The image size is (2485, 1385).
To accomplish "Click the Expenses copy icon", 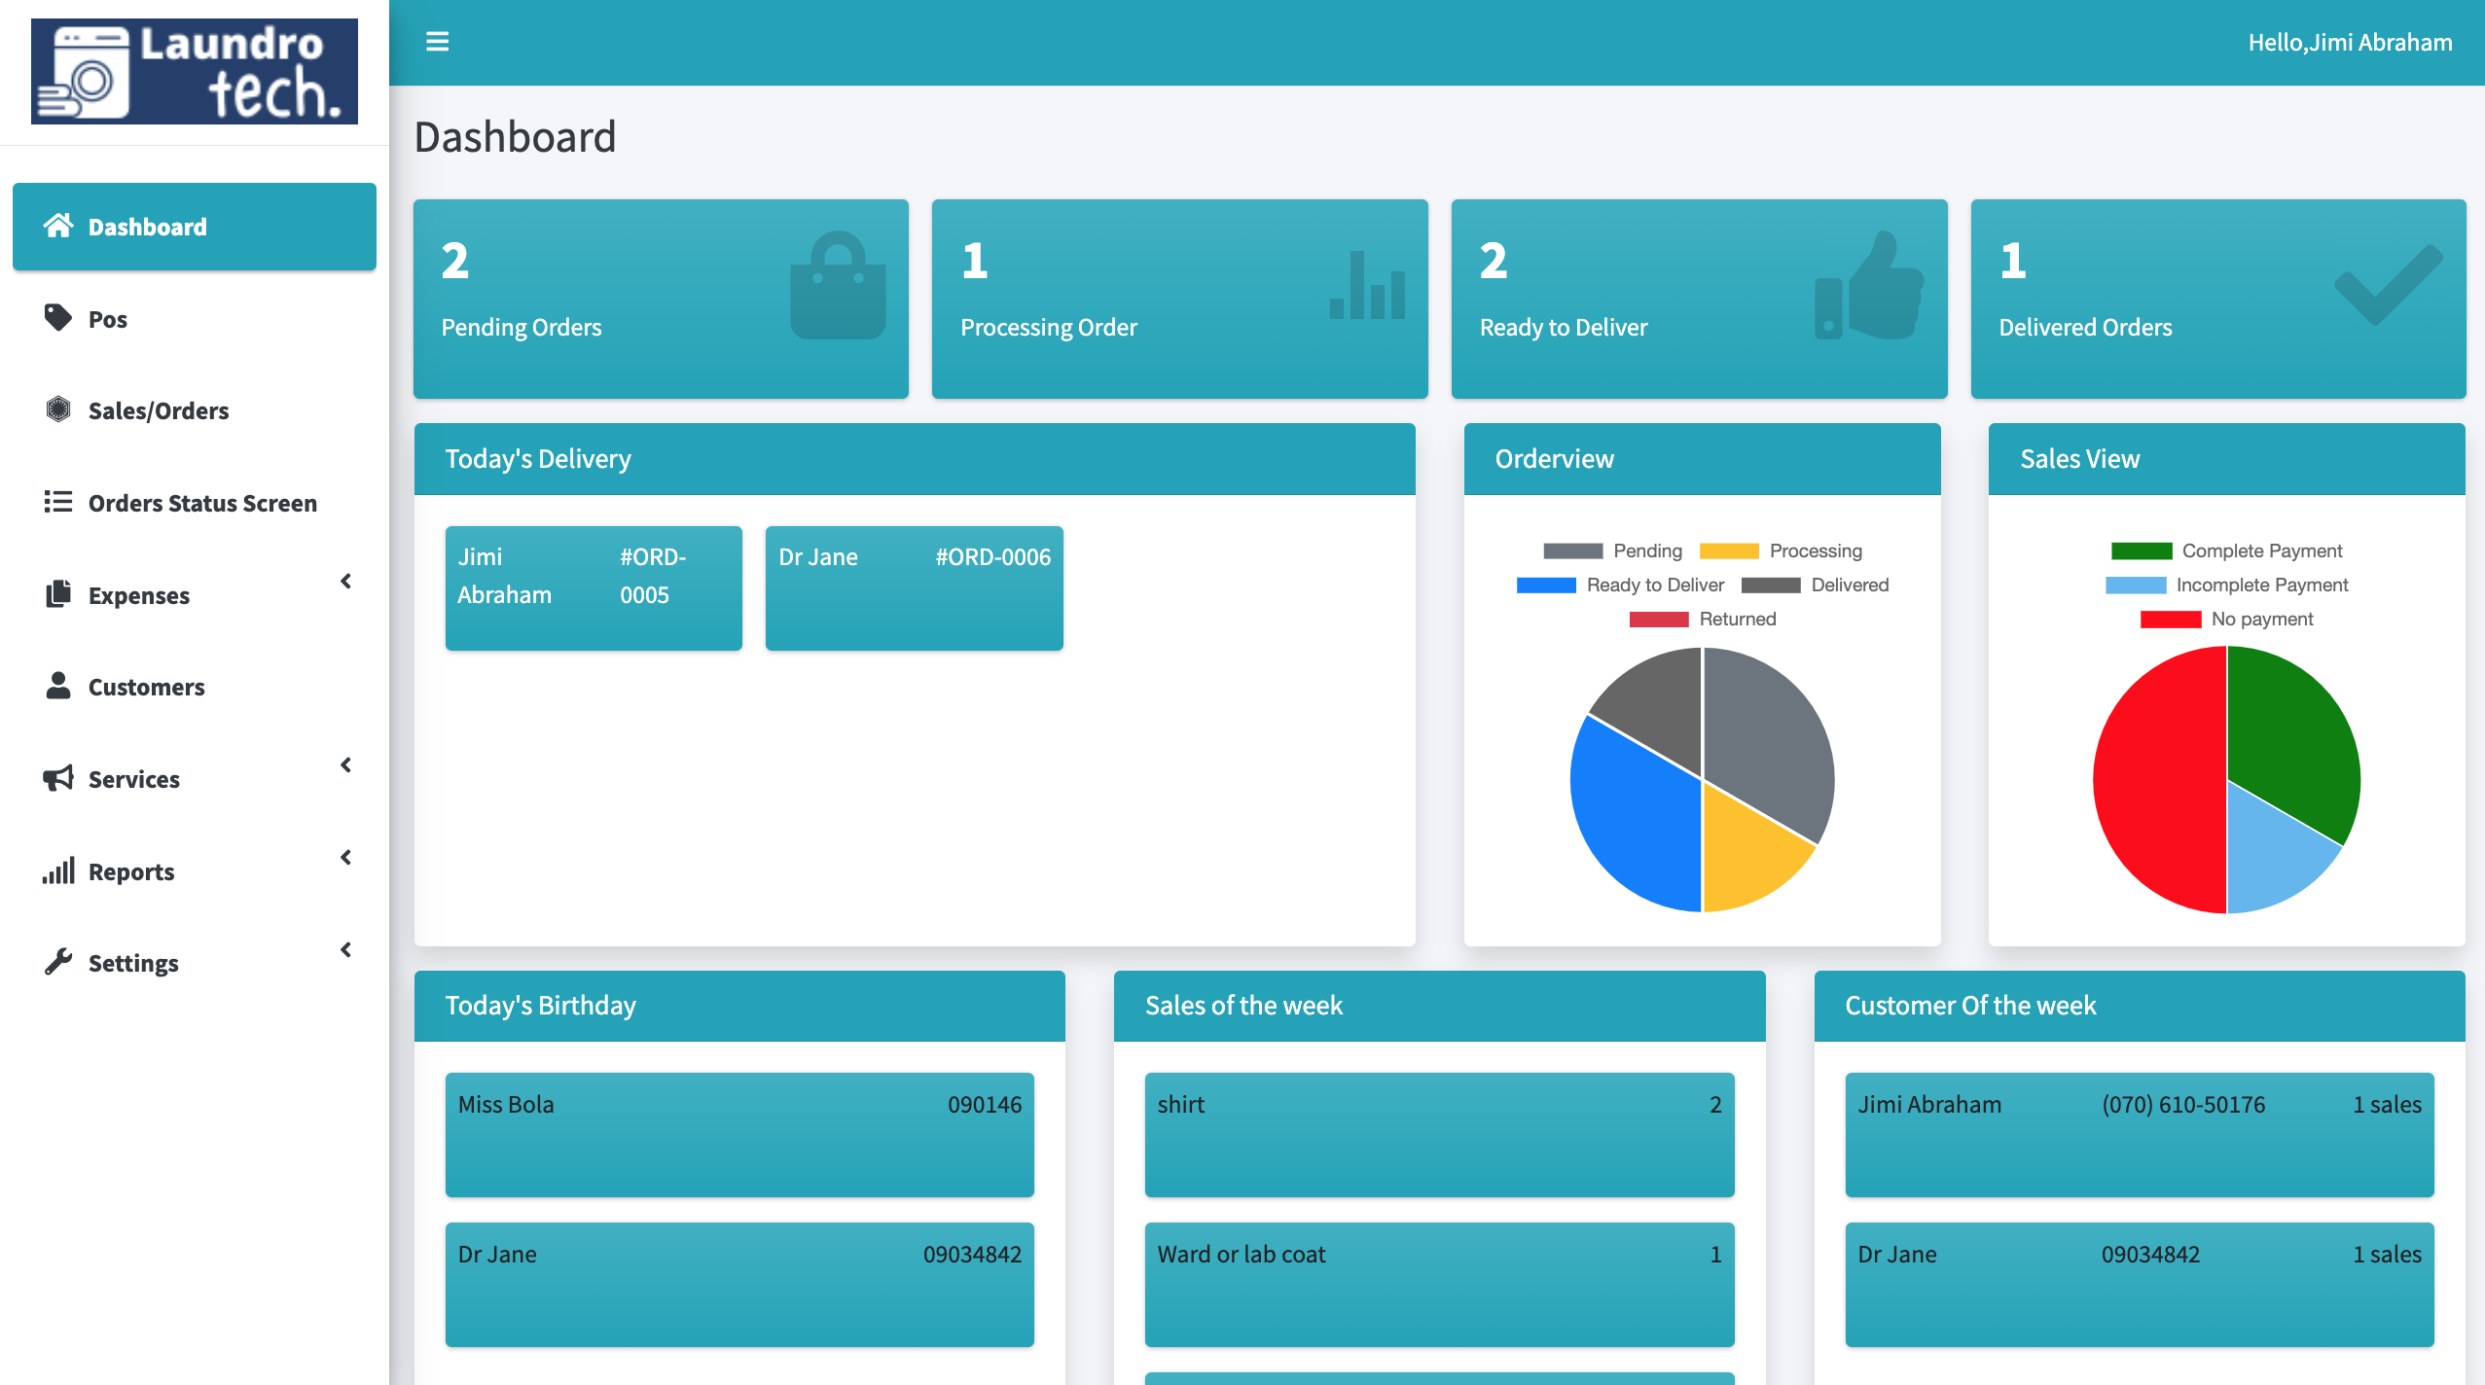I will click(x=58, y=594).
